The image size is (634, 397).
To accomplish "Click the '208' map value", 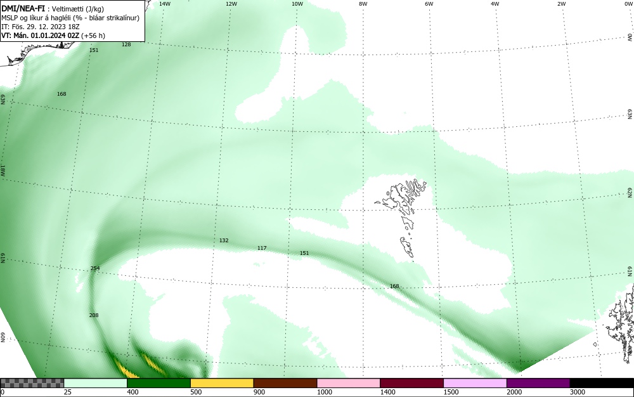I will [x=94, y=315].
